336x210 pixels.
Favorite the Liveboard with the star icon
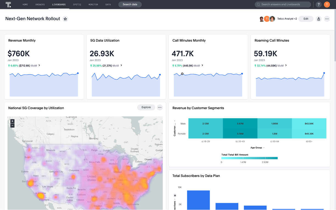click(65, 19)
